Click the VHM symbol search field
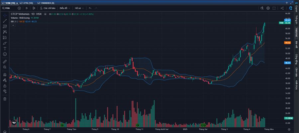Viewport: 299px width, 133px height. 9,8
